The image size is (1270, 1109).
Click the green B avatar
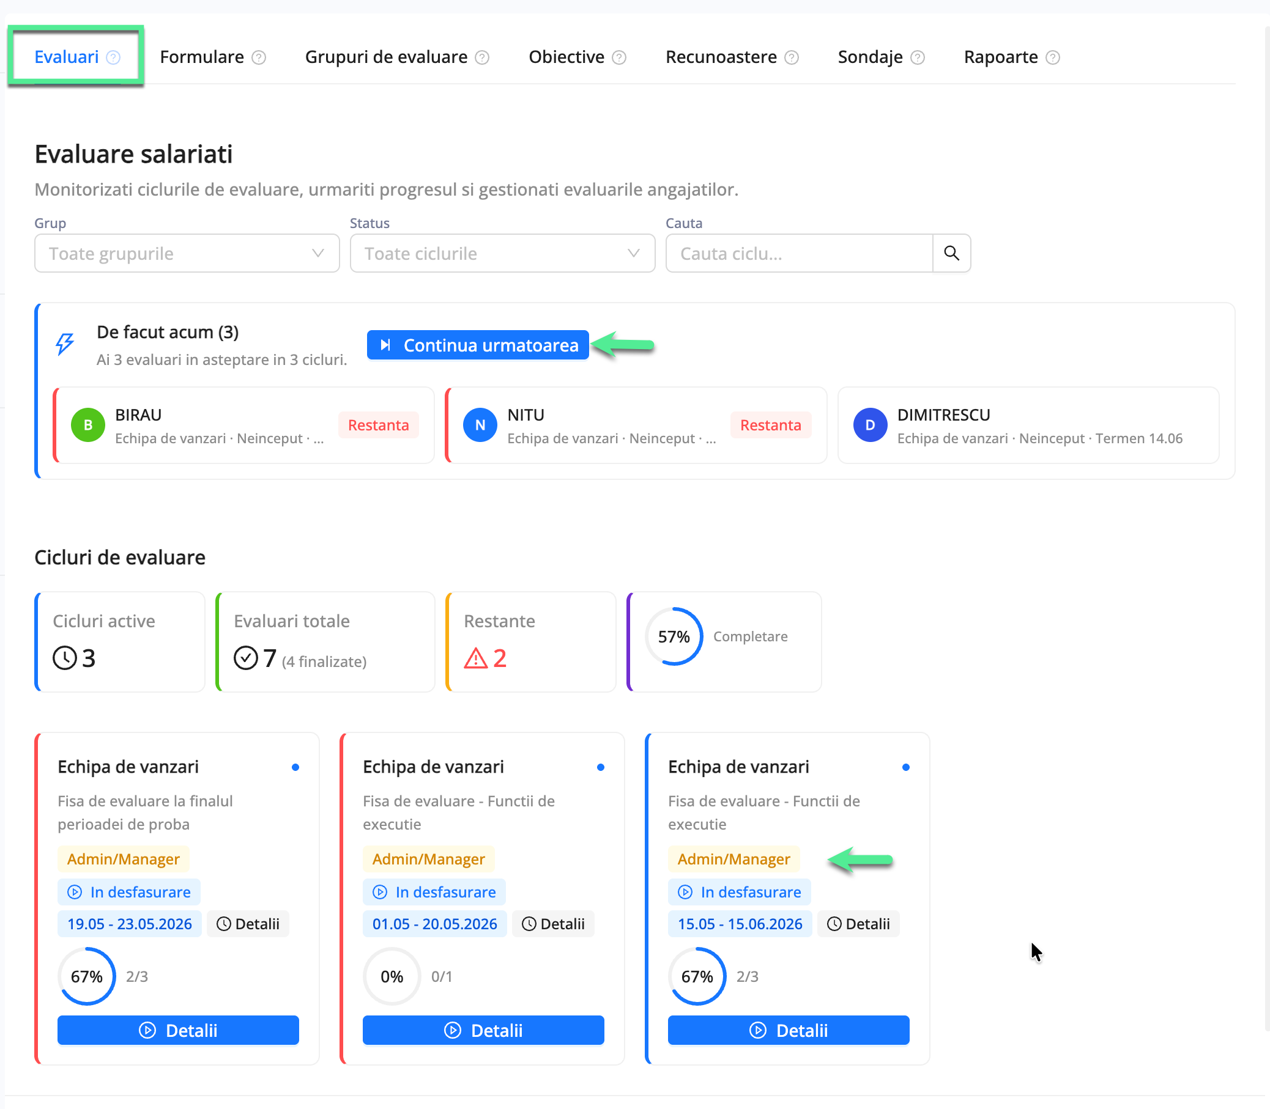pos(88,425)
